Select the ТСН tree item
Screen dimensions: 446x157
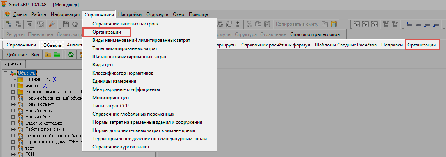(30, 154)
